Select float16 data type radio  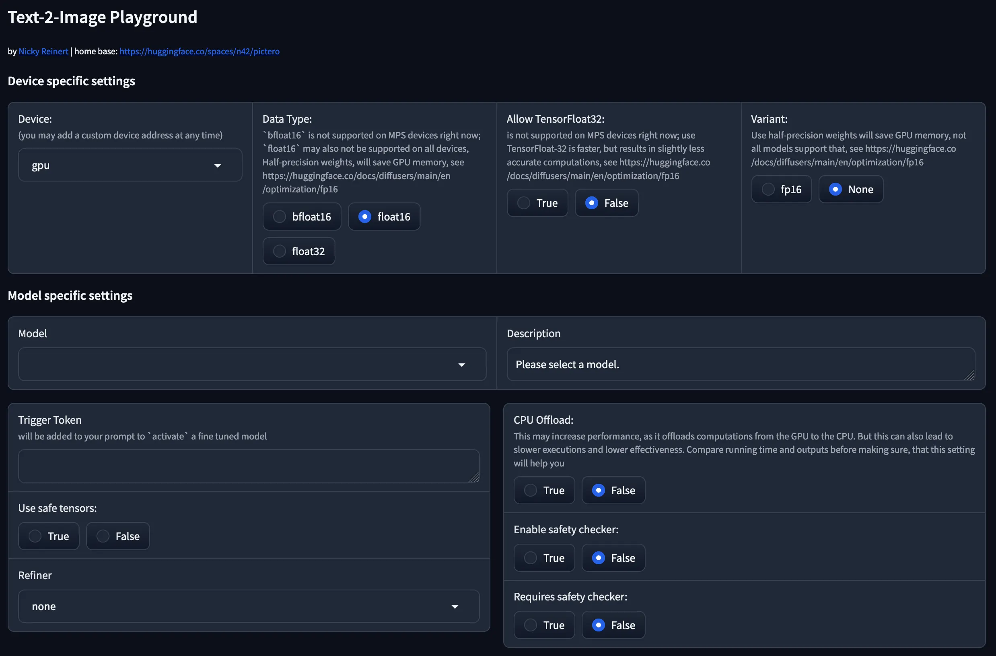pyautogui.click(x=364, y=217)
